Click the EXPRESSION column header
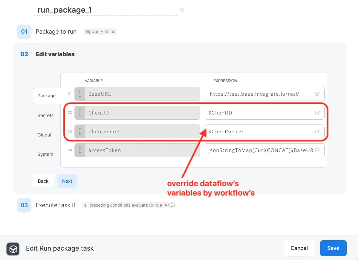Image resolution: width=358 pixels, height=260 pixels. click(225, 81)
